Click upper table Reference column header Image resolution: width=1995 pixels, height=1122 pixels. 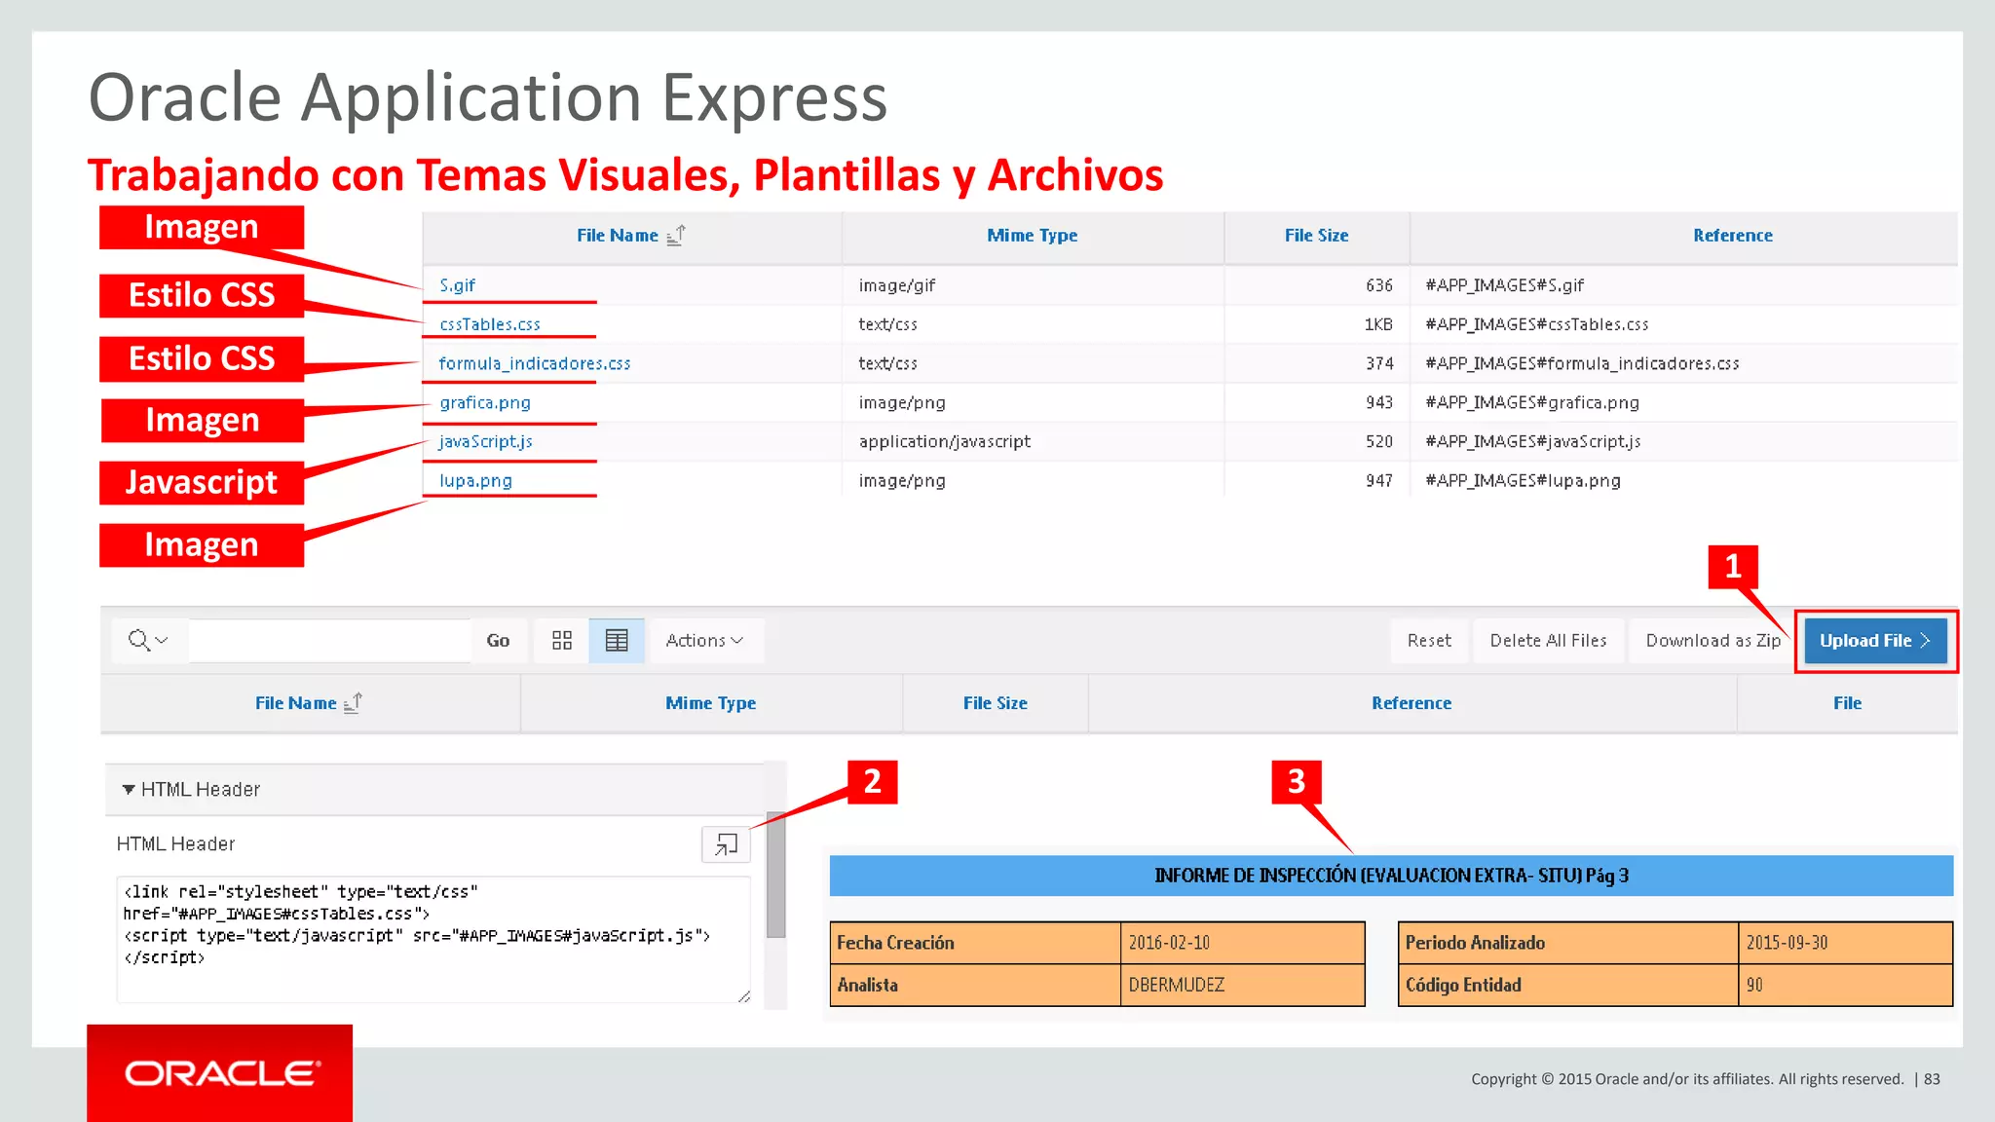[x=1733, y=235]
